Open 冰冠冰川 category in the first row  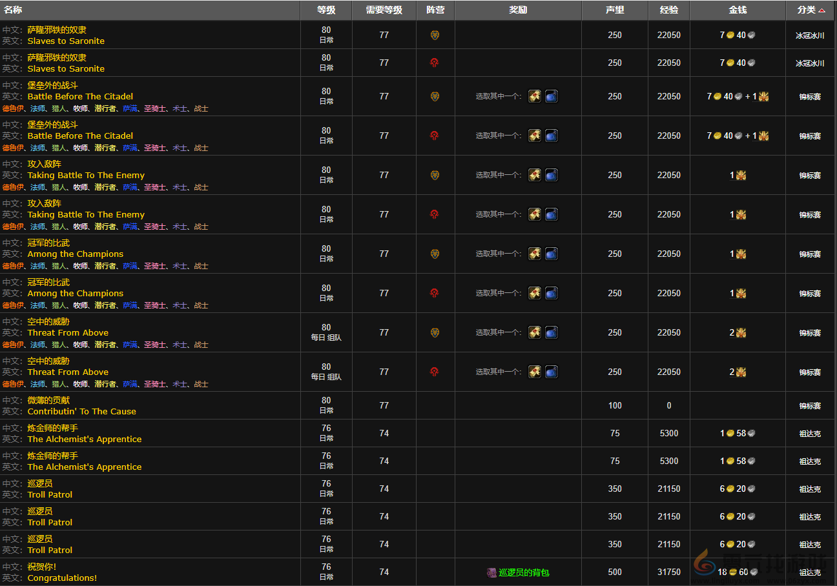pyautogui.click(x=809, y=35)
